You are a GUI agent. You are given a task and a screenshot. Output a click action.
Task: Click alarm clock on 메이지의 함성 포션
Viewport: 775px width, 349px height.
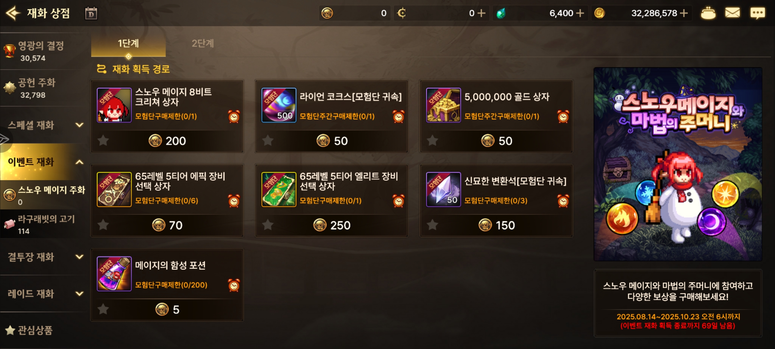[234, 285]
